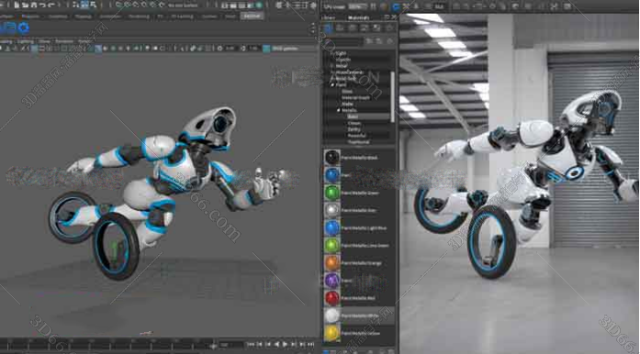Open the KeyShot shelf tab in Maya
The image size is (640, 354).
point(252,16)
